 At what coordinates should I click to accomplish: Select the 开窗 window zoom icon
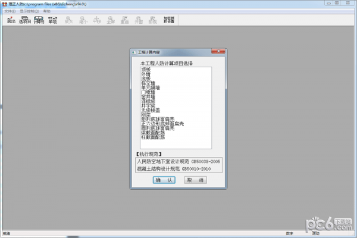point(139,20)
